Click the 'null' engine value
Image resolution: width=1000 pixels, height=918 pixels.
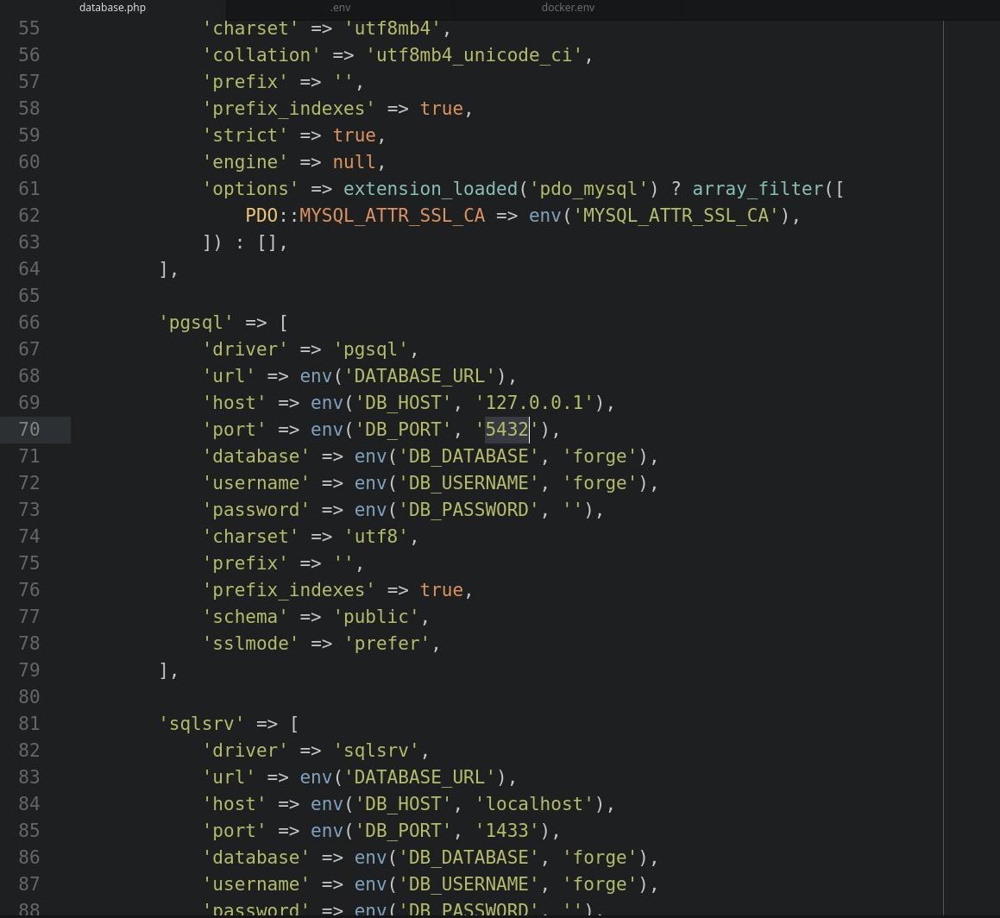coord(354,162)
